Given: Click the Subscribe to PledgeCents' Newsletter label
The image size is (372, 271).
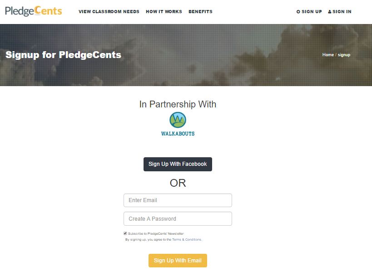Looking at the screenshot, I should coord(156,233).
